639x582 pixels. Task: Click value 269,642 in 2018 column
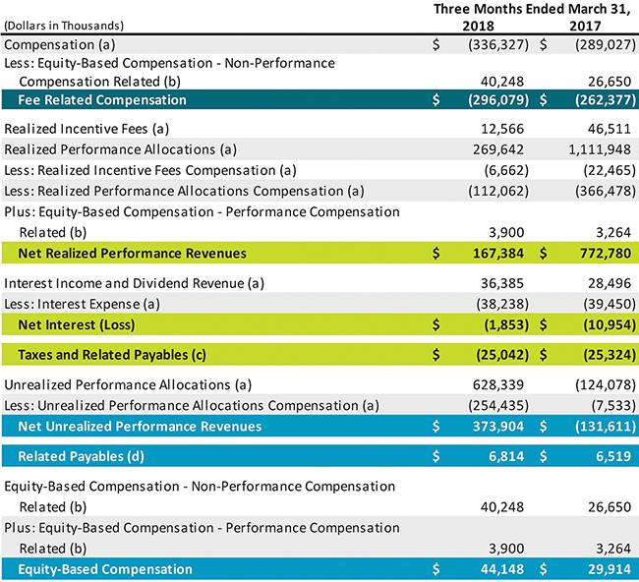pyautogui.click(x=498, y=149)
